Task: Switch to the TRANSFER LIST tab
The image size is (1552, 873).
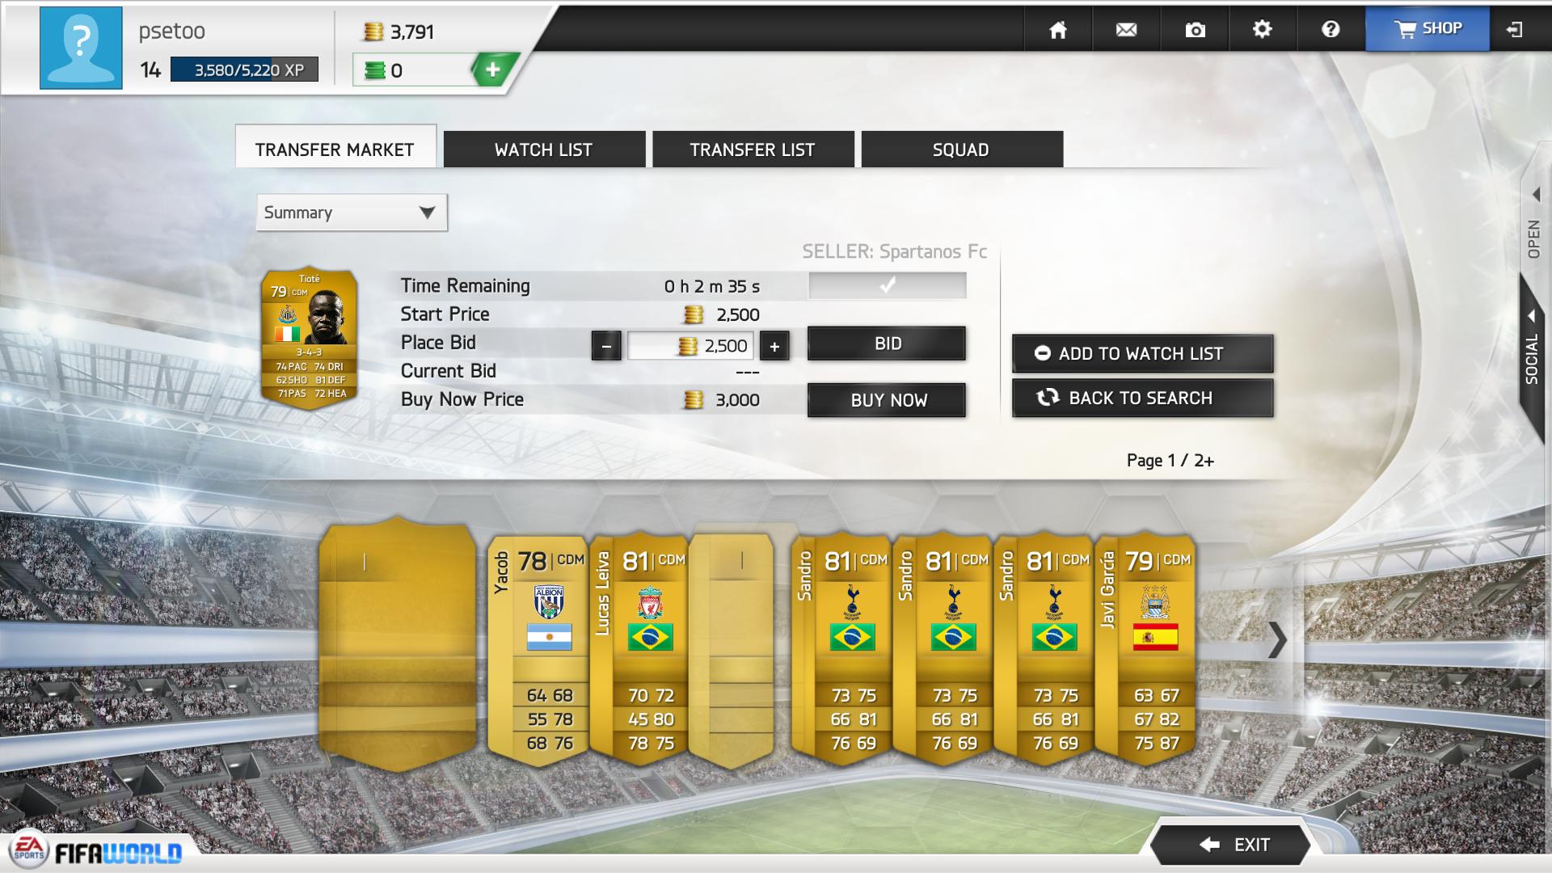Action: [753, 150]
